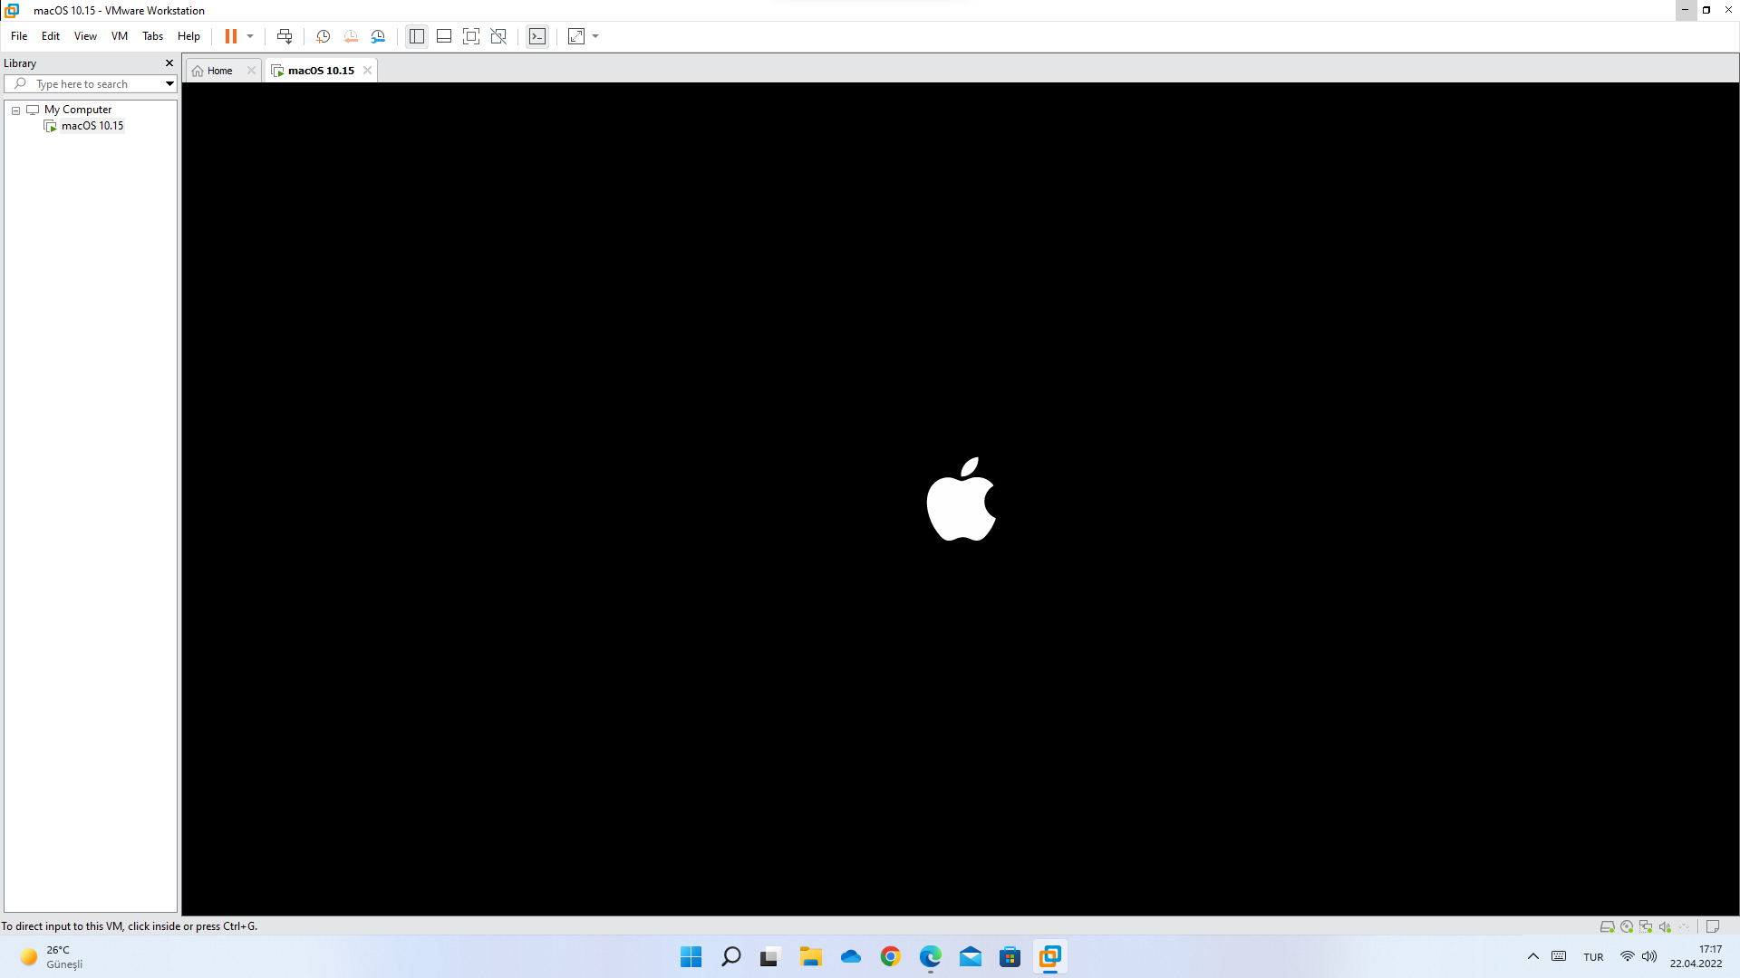Image resolution: width=1740 pixels, height=978 pixels.
Task: Open the library search filter dropdown
Action: click(169, 83)
